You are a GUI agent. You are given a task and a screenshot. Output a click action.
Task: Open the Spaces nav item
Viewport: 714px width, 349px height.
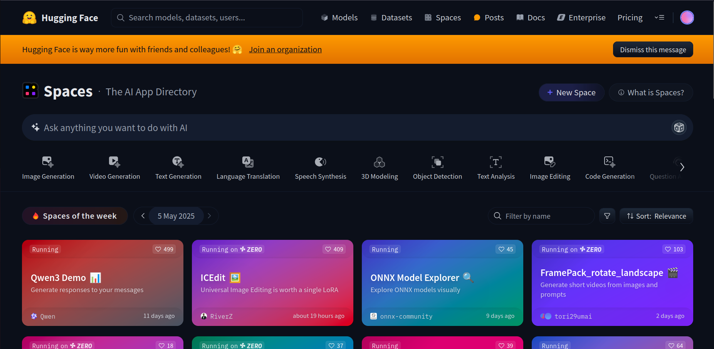coord(443,18)
